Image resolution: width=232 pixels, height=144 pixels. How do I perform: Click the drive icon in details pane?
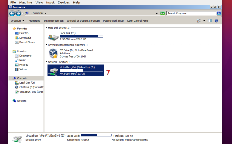coord(17,139)
